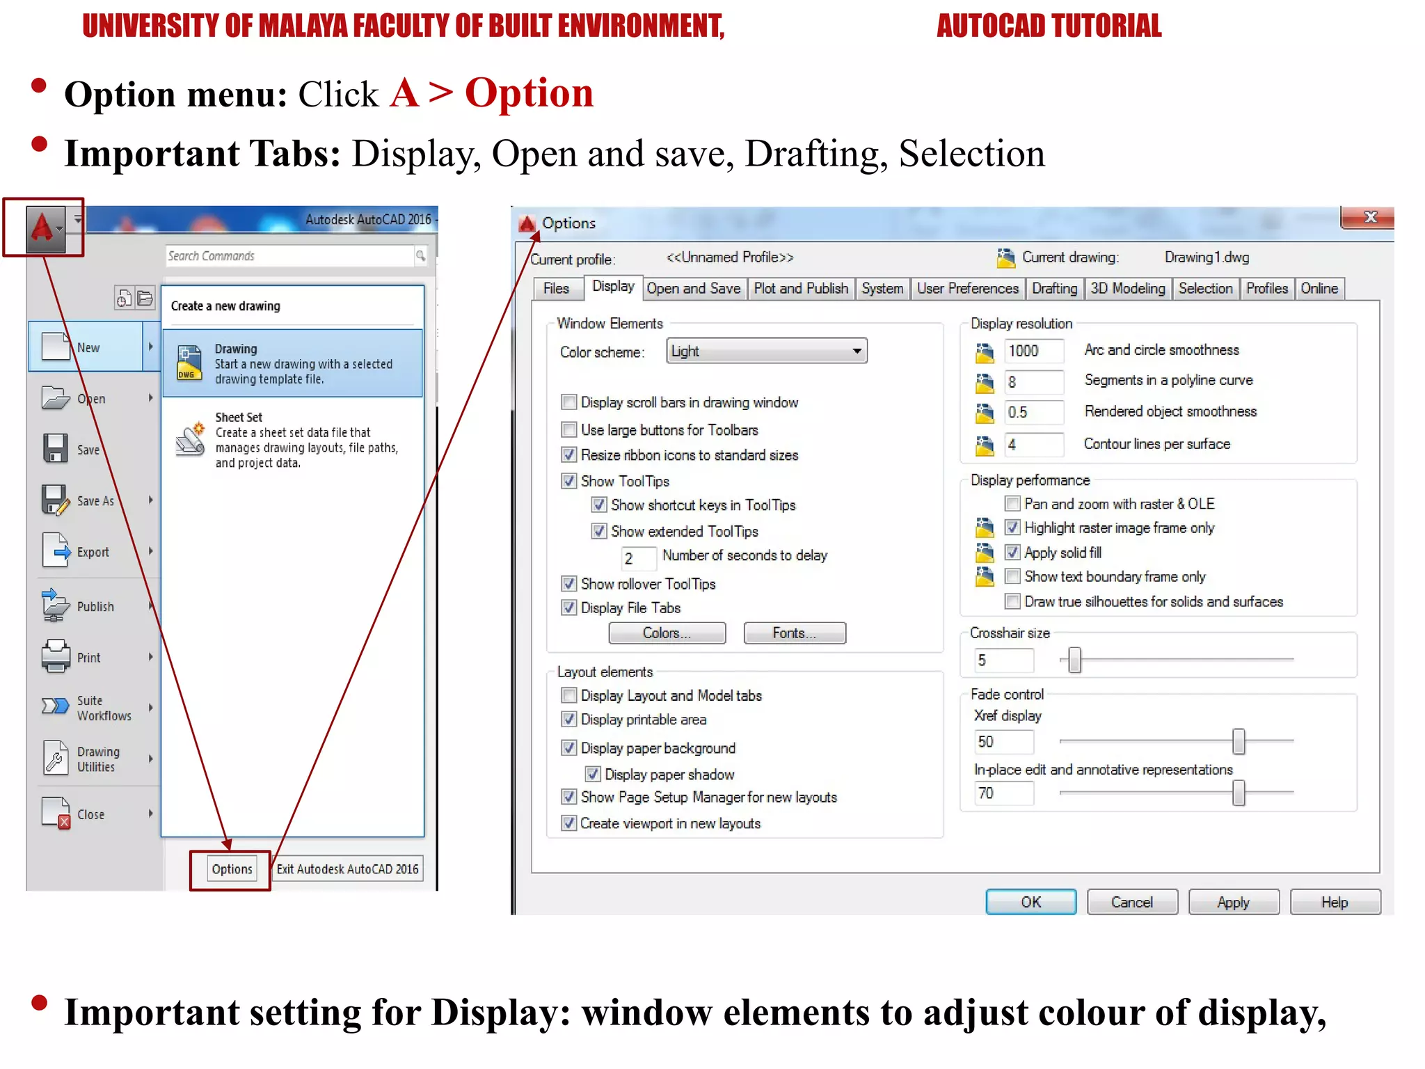Click drawing icon next to Contour lines per surface
The image size is (1425, 1069).
coord(985,445)
